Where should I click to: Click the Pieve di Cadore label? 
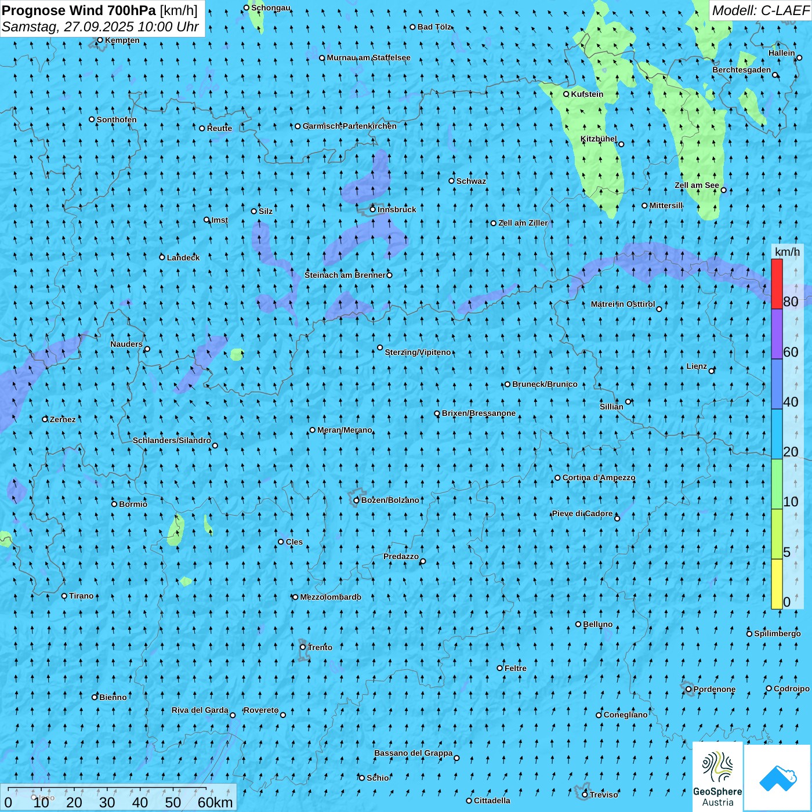pos(582,513)
